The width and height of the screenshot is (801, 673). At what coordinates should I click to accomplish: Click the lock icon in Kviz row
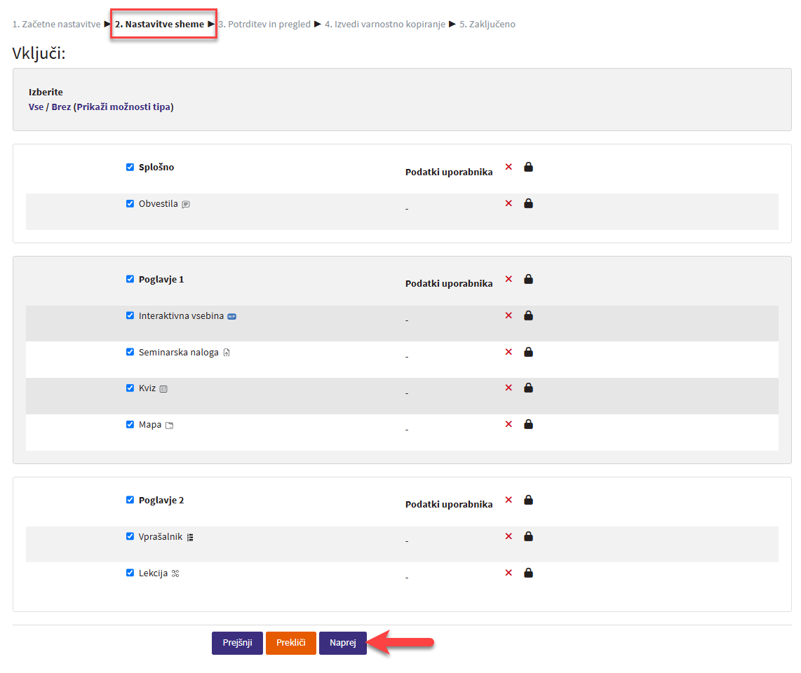point(528,388)
